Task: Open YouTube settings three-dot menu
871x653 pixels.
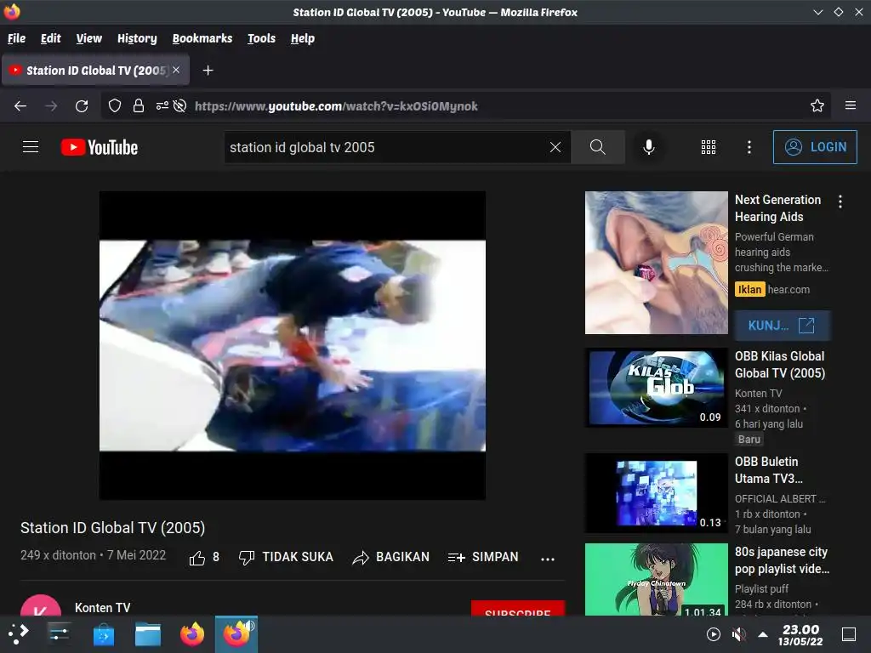Action: [x=749, y=147]
